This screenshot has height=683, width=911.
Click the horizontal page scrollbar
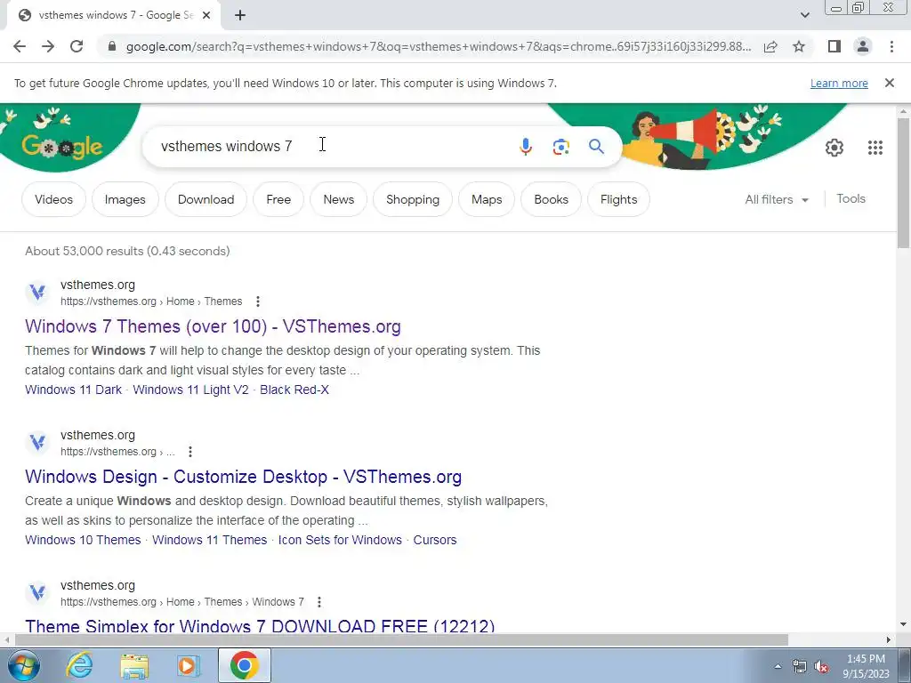[401, 639]
